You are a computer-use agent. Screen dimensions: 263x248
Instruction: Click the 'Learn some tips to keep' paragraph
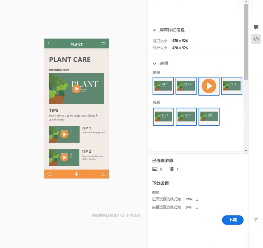pyautogui.click(x=74, y=117)
